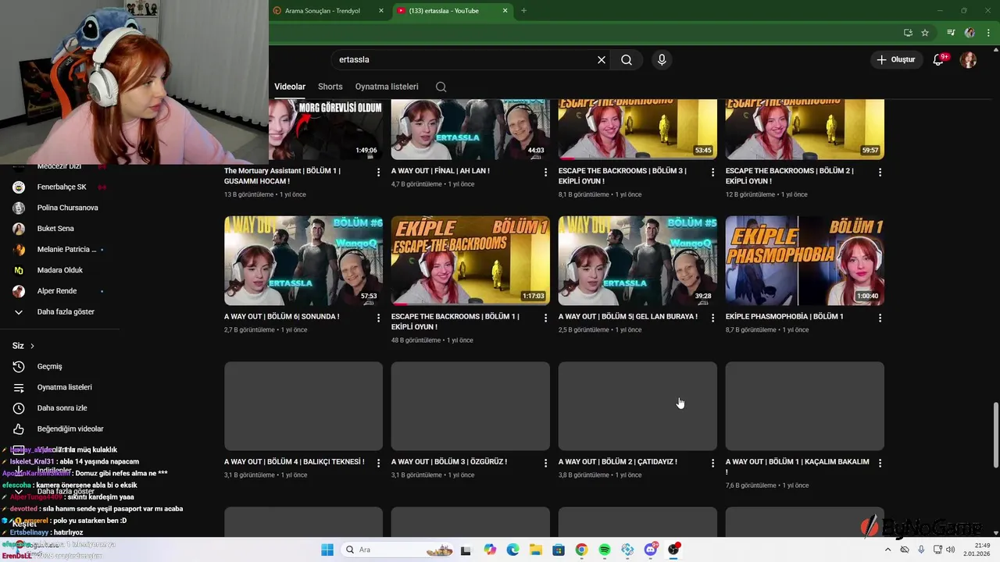Open Chrome three-dot menu
The width and height of the screenshot is (1000, 562).
[988, 33]
